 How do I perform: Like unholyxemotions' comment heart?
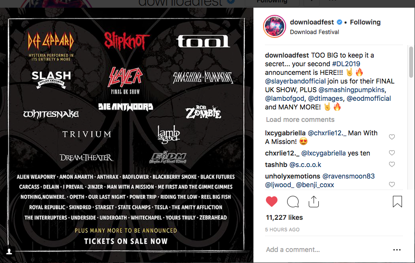point(392,184)
